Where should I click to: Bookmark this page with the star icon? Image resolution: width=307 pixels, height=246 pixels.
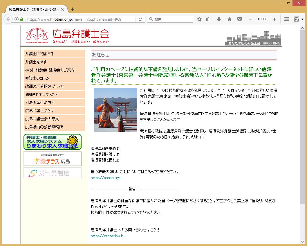(x=199, y=19)
